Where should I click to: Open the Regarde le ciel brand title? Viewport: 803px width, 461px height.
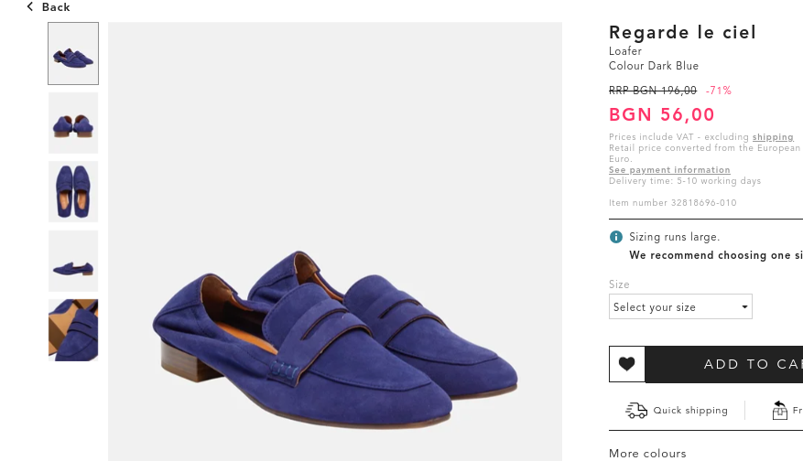click(682, 33)
